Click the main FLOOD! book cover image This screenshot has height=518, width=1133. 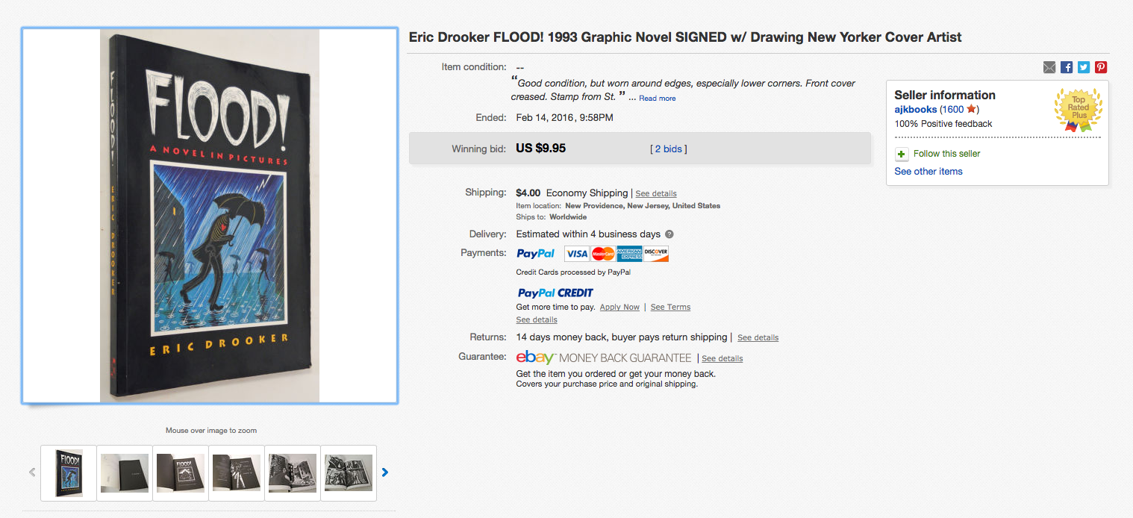pyautogui.click(x=210, y=216)
